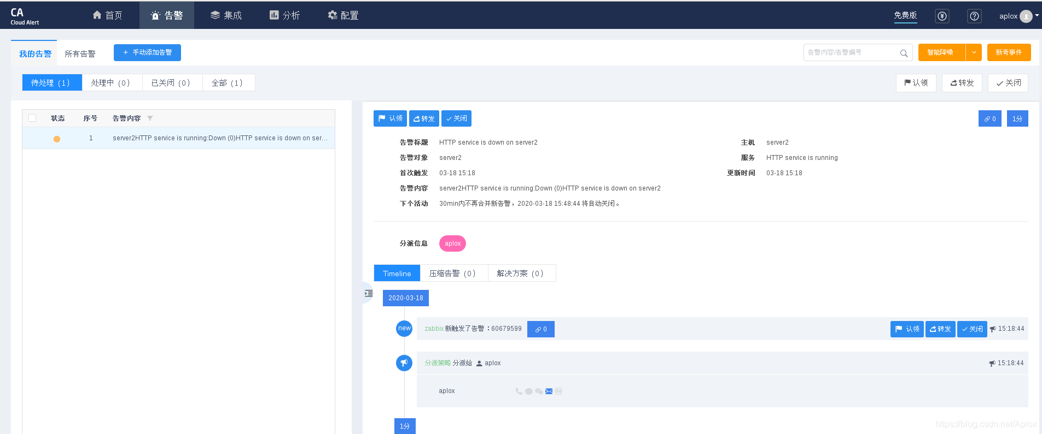Screen dimensions: 1042x434
Task: Switch to 所有告警 tab
Action: [x=80, y=53]
